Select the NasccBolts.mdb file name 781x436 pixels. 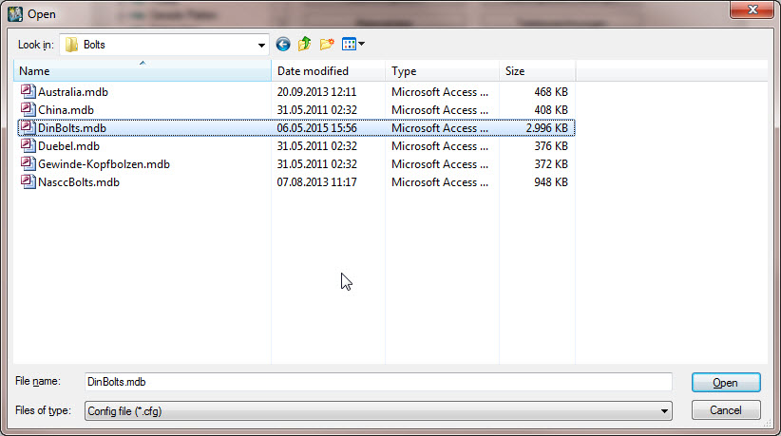(79, 182)
